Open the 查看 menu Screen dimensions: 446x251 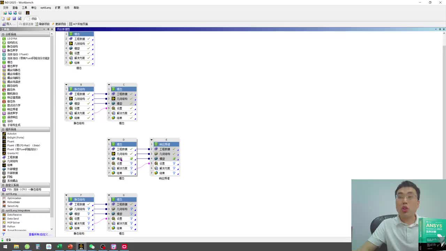[15, 8]
